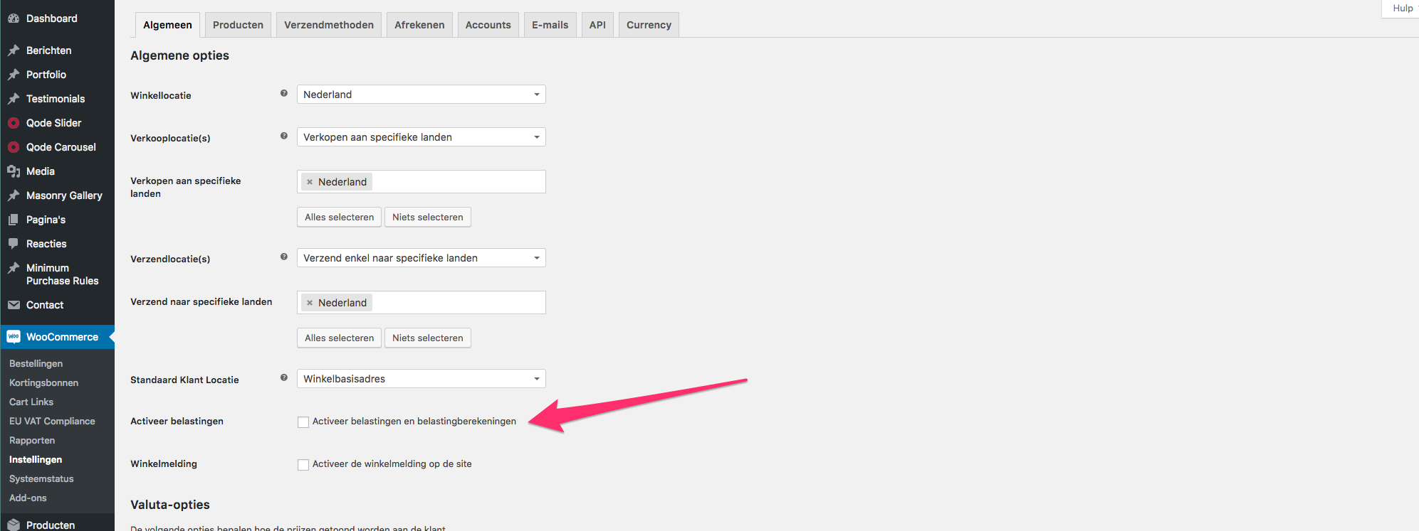This screenshot has width=1419, height=531.
Task: Click help tooltip icon for Verkooplocatie(s)
Action: [x=284, y=136]
